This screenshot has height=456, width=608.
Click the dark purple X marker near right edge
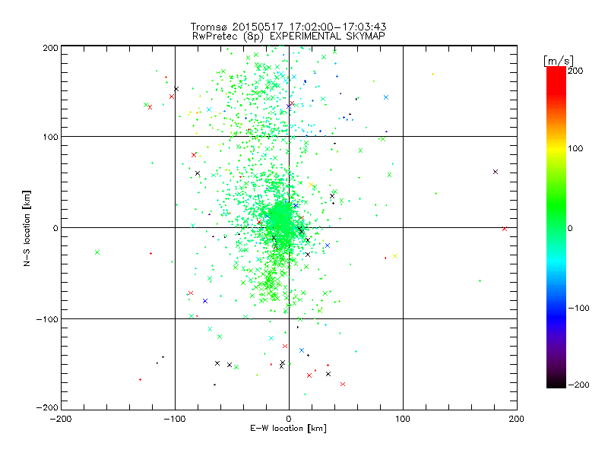pos(496,172)
